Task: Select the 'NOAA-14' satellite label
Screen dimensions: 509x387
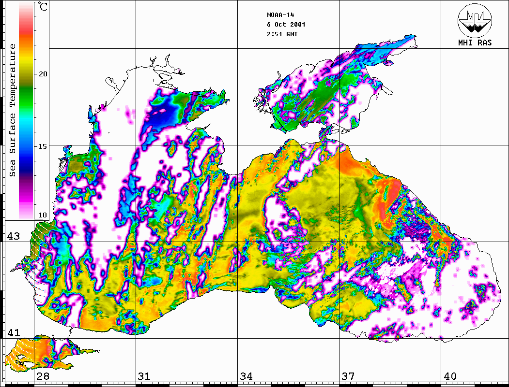Action: [x=280, y=15]
